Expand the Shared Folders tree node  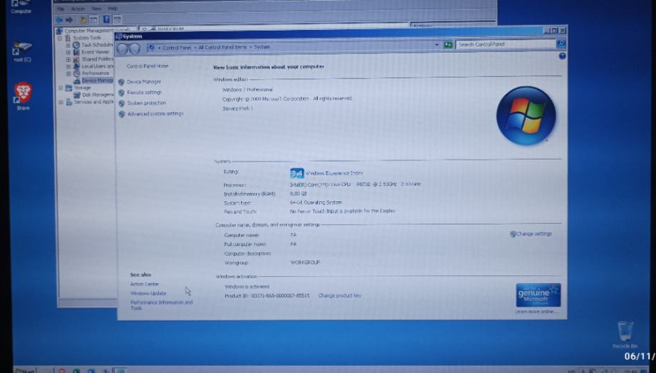tap(68, 59)
